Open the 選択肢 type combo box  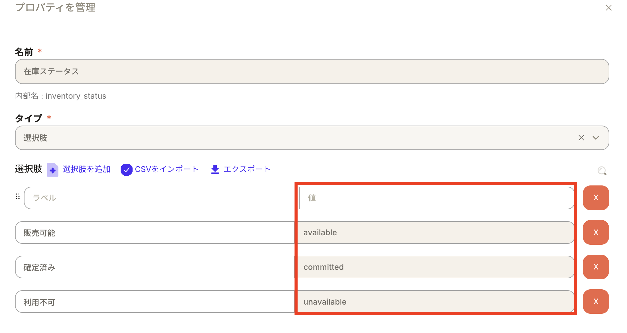(294, 138)
